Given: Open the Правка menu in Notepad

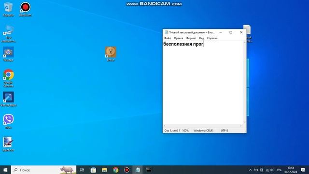Looking at the screenshot, I should [x=178, y=38].
